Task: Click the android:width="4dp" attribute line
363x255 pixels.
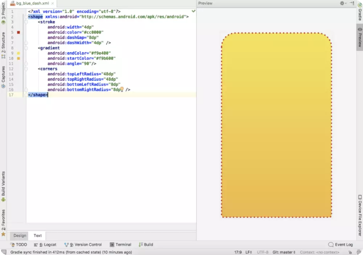Action: [71, 27]
